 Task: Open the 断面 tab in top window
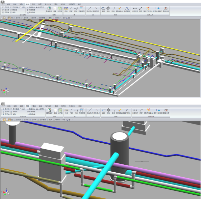click(x=40, y=4)
